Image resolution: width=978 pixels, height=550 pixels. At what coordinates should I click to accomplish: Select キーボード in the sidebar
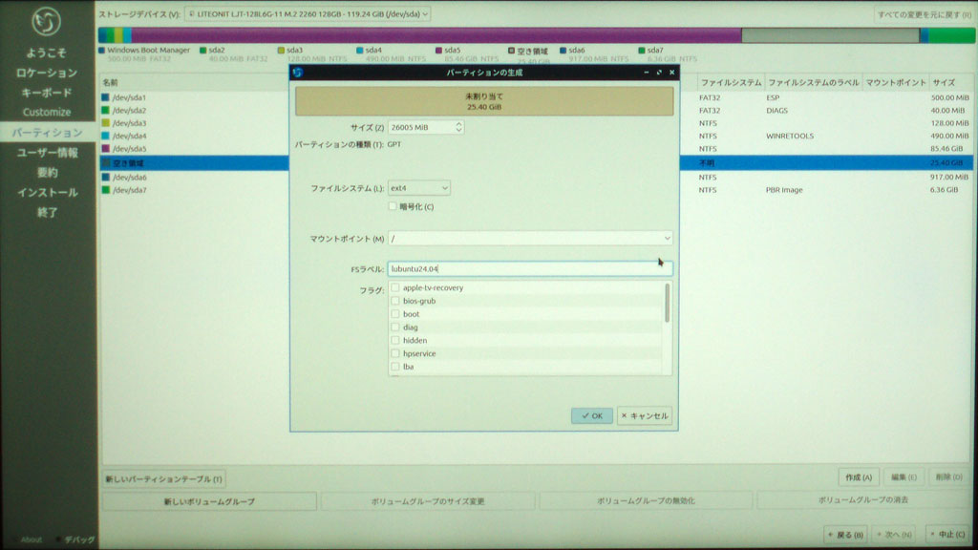47,93
